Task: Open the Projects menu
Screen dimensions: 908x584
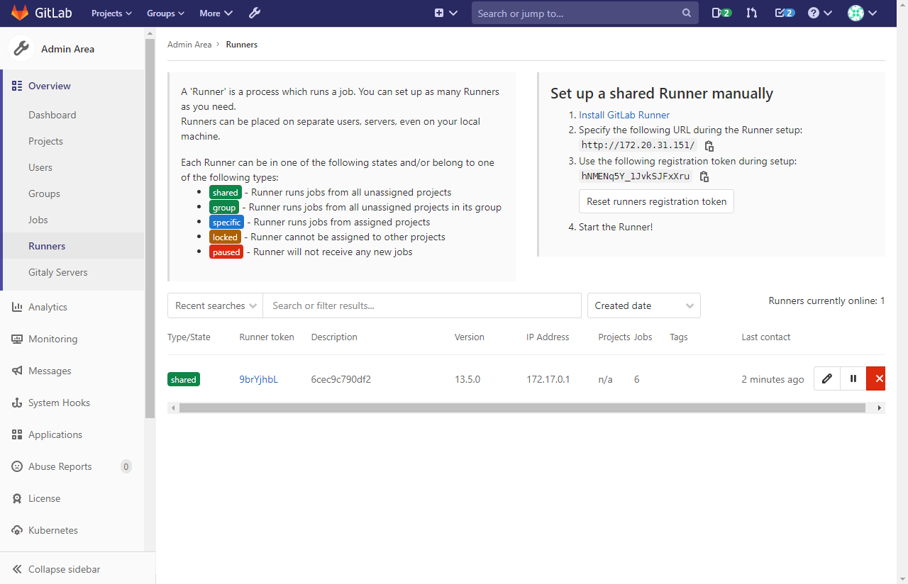Action: click(111, 13)
